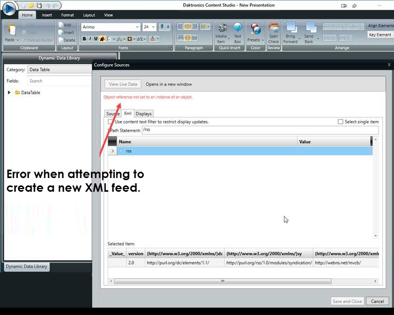Click the Daktronics application round logo button
This screenshot has height=315, width=394.
point(9,9)
